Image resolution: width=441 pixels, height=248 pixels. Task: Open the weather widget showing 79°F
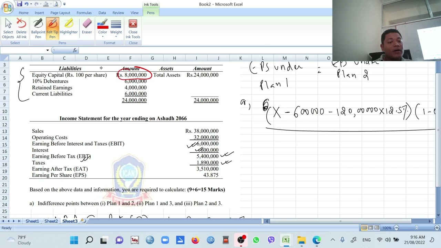coord(18,240)
